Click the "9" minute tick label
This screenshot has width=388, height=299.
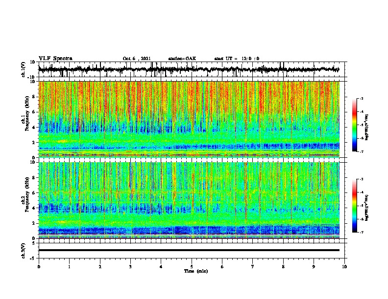point(314,267)
